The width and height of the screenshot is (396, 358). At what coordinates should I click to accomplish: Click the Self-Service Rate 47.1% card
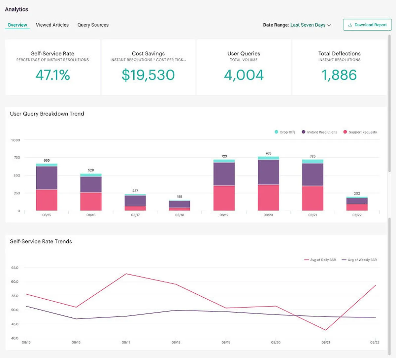click(52, 67)
